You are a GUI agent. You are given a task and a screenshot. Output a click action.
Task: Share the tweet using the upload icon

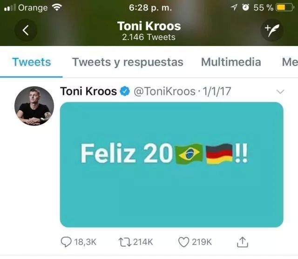242,242
